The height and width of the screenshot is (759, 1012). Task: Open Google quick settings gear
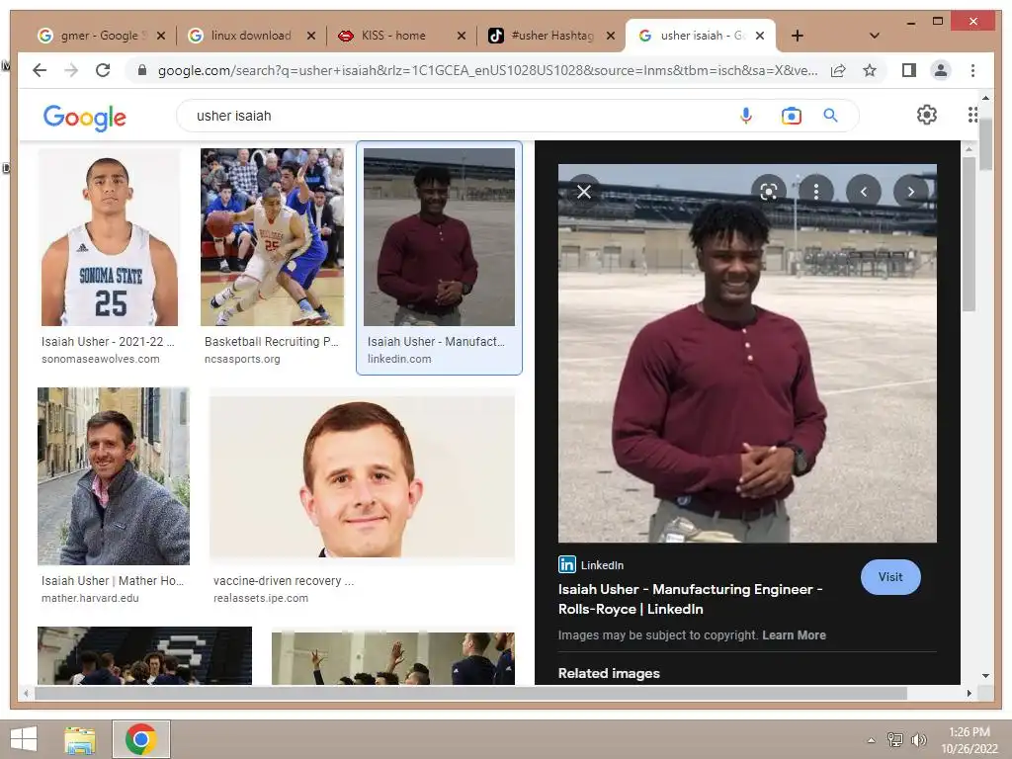pyautogui.click(x=927, y=115)
